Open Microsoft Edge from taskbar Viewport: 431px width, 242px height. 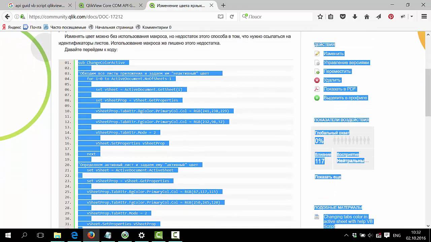74,235
